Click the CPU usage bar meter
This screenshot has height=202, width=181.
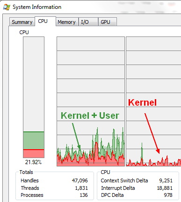pyautogui.click(x=34, y=97)
